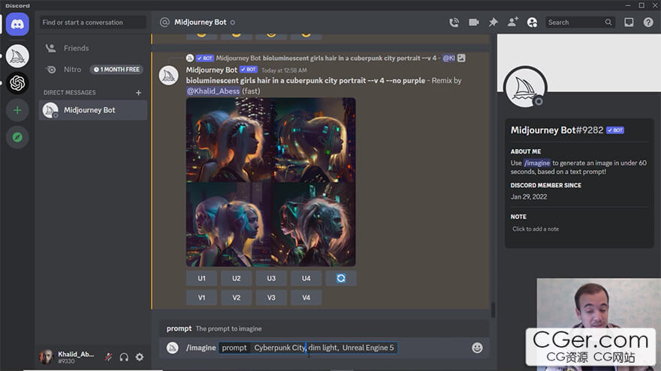
Task: Toggle the user profile panel icon
Action: 532,22
